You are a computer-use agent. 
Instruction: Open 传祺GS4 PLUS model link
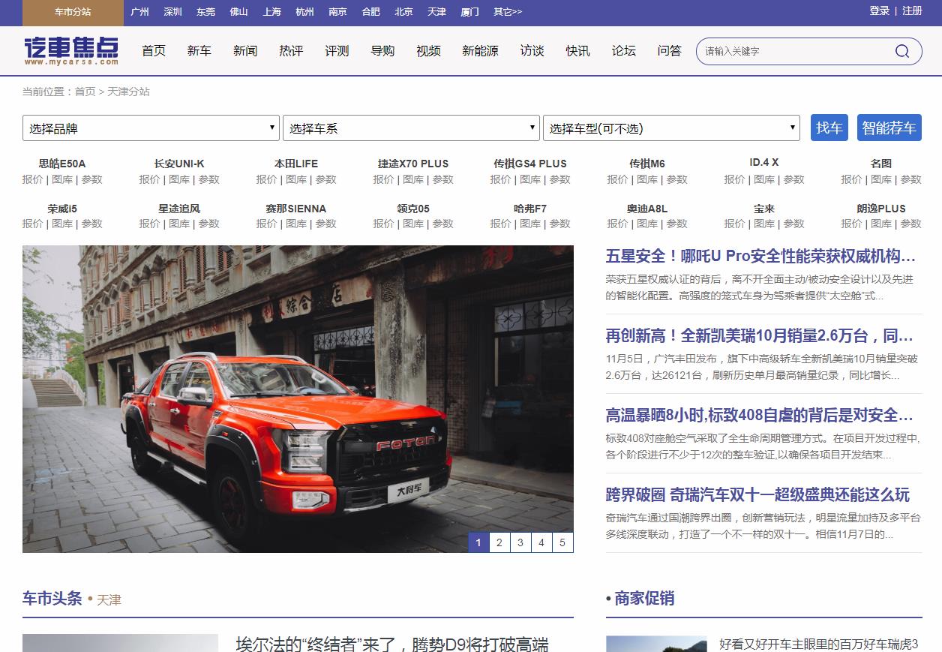530,164
